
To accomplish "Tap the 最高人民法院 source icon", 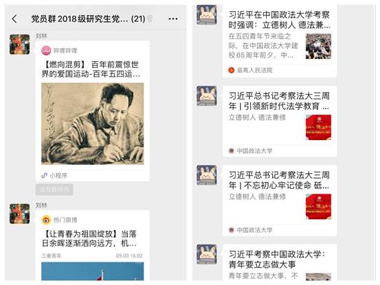I will click(232, 70).
